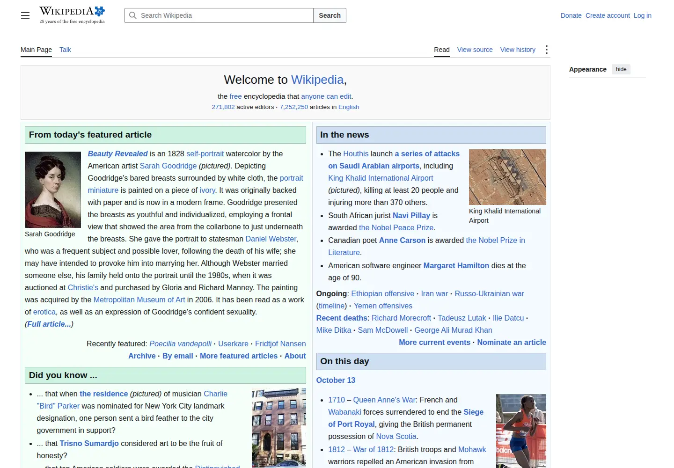Open the three-dot page tools menu
674x468 pixels.
tap(546, 50)
